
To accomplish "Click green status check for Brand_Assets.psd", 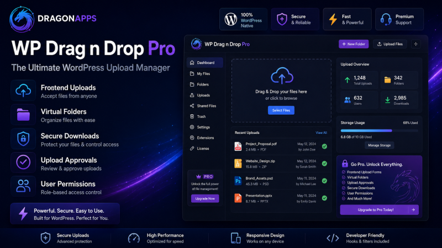I will 324,181.
